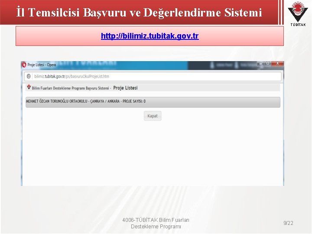This screenshot has height=234, width=312.
Task: Click the site info globe icon in address bar
Action: (29, 76)
